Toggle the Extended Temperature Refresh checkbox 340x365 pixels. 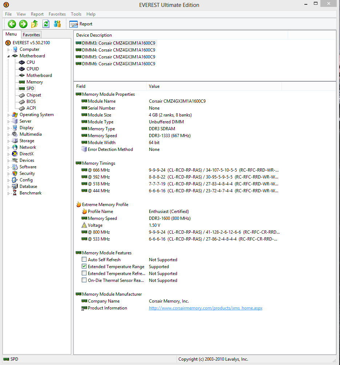[84, 273]
